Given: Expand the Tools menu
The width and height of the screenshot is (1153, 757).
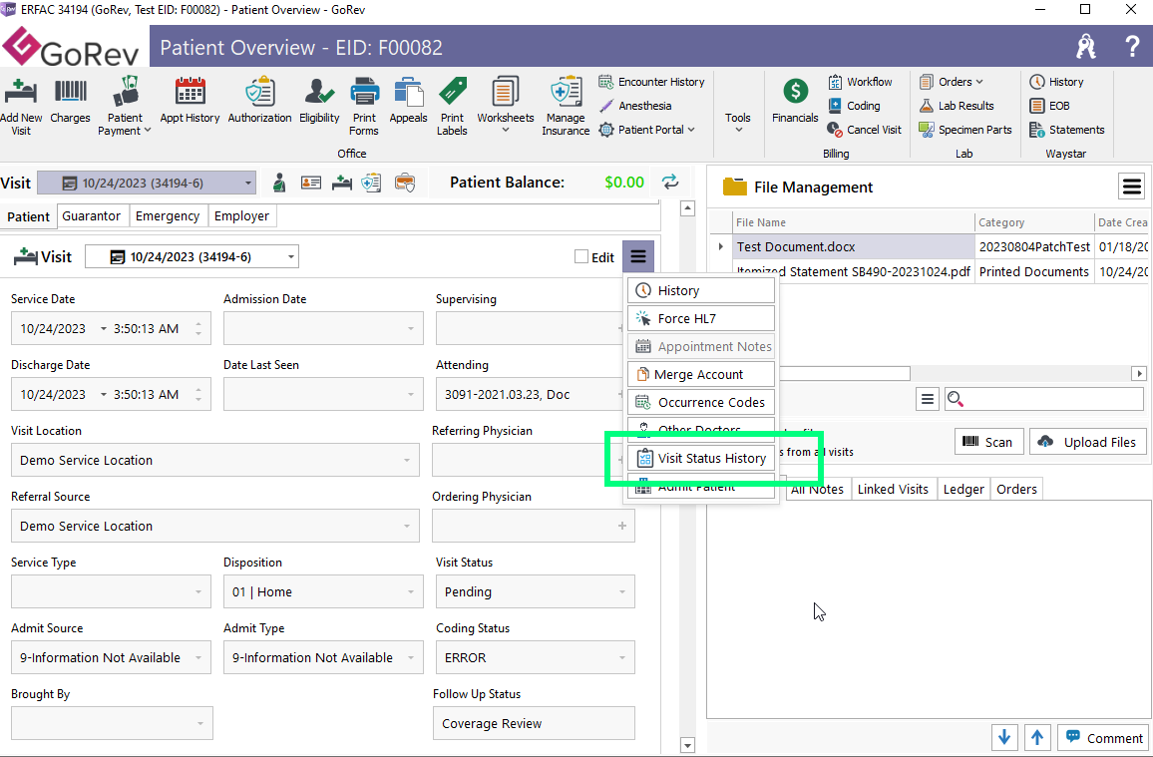Looking at the screenshot, I should click(737, 122).
